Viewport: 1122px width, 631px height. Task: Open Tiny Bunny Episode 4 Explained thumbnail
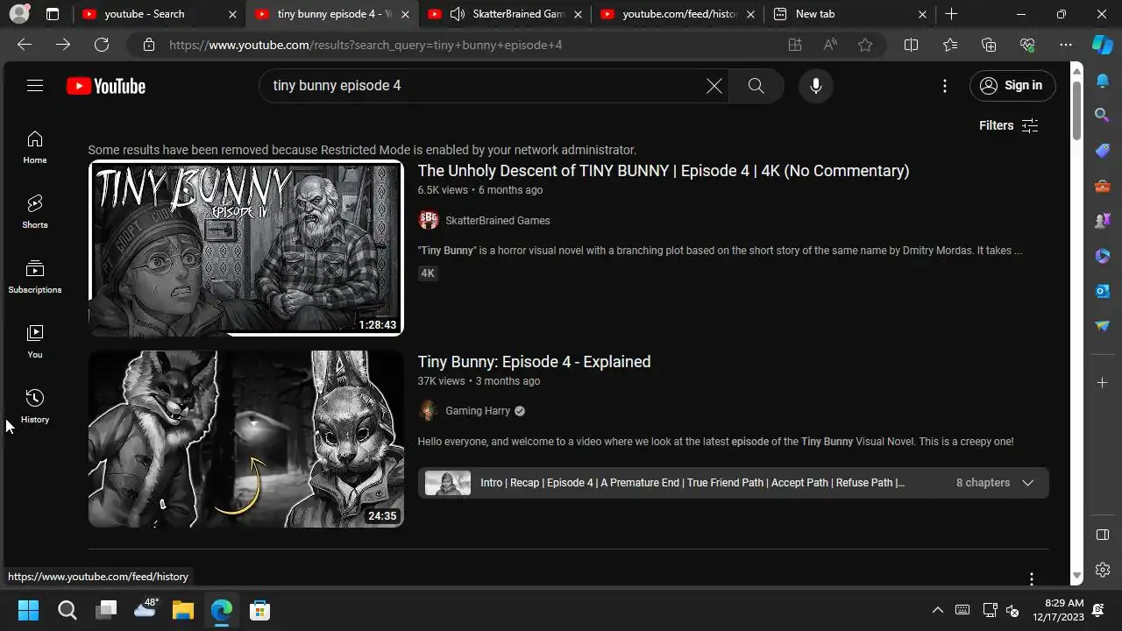click(246, 439)
